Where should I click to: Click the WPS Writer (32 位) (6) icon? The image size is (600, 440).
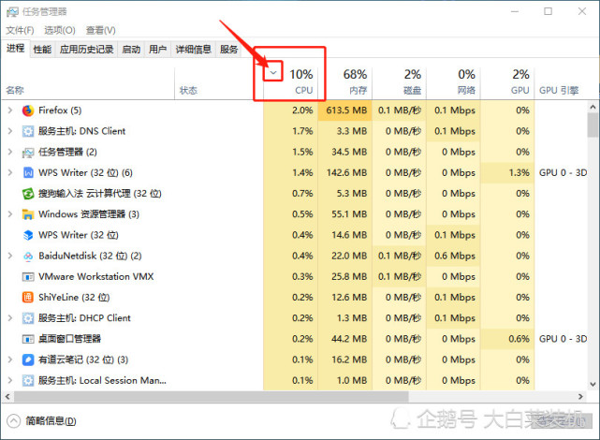[x=28, y=173]
